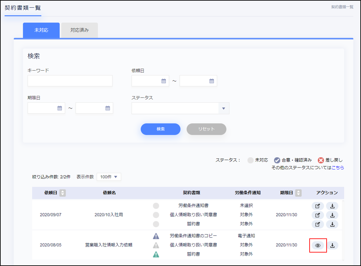Open edit icon for 労働条件通知書 row
The width and height of the screenshot is (361, 266).
(318, 206)
